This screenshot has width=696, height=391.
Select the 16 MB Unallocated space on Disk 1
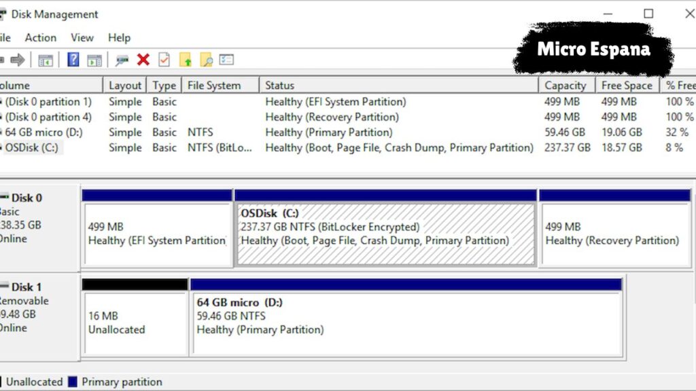click(134, 323)
